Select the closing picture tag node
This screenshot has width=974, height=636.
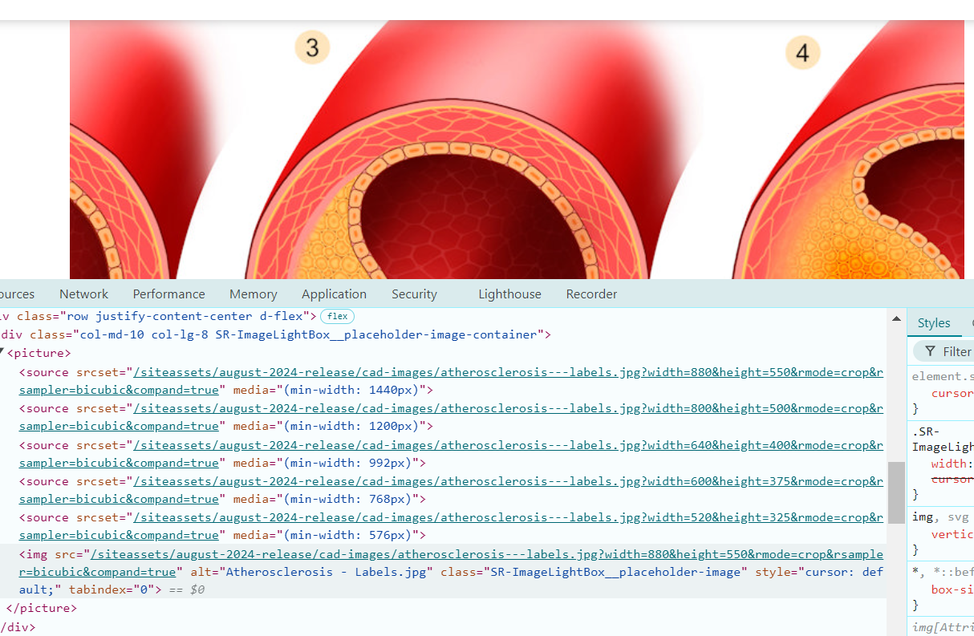coord(41,608)
